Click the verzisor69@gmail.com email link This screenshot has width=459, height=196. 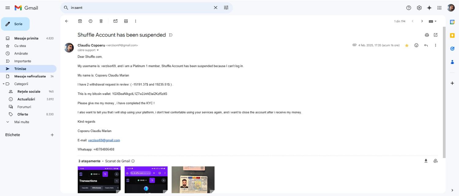104,140
